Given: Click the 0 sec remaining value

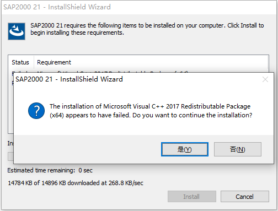Looking at the screenshot, I should [x=85, y=170].
